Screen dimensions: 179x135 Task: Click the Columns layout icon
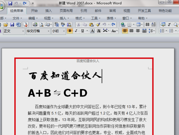click(x=147, y=24)
